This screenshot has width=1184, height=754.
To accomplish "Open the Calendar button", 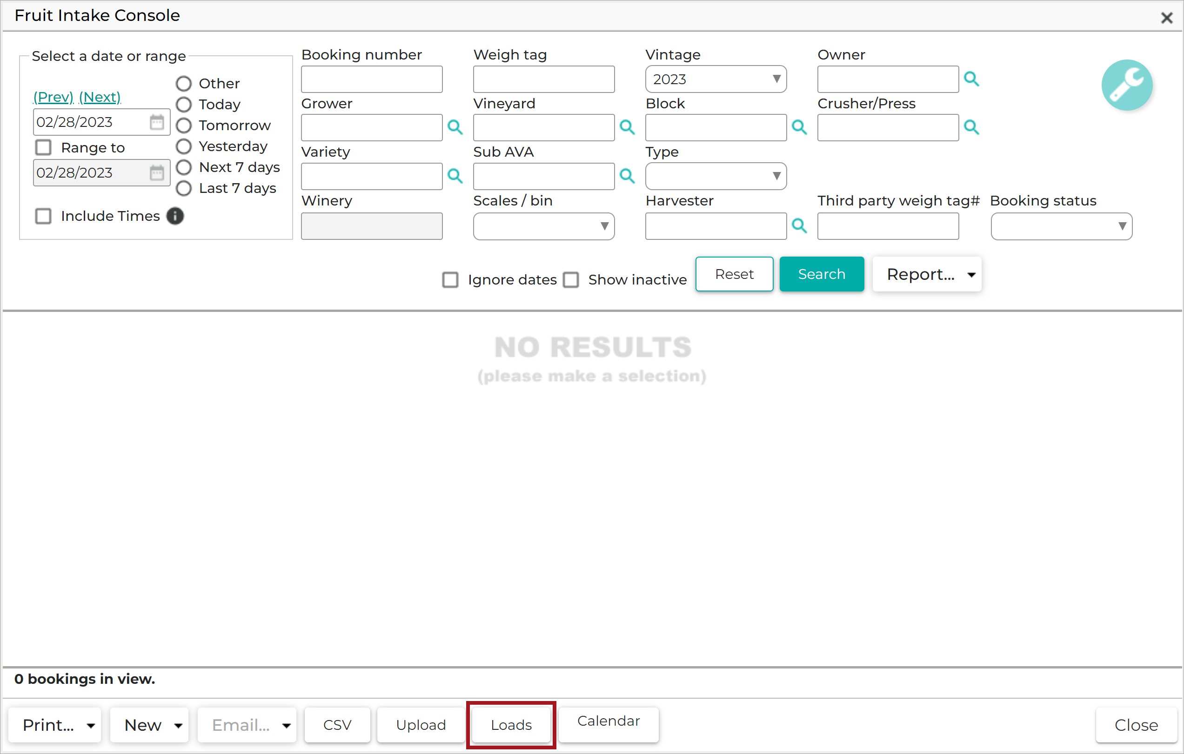I will (609, 725).
